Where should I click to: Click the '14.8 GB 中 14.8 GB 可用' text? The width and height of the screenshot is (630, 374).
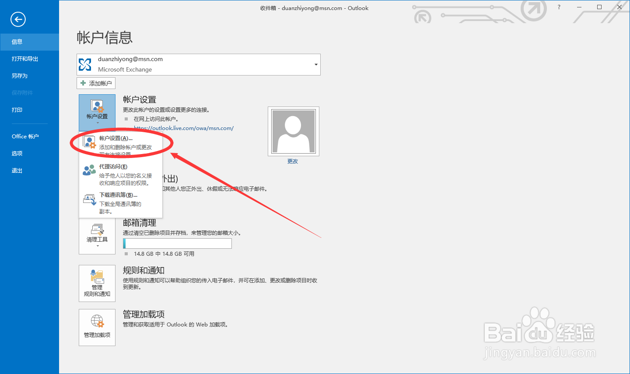pos(164,254)
